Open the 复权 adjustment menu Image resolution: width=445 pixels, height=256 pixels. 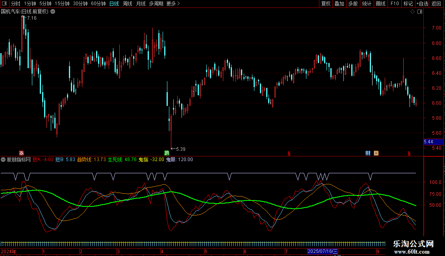pyautogui.click(x=326, y=4)
